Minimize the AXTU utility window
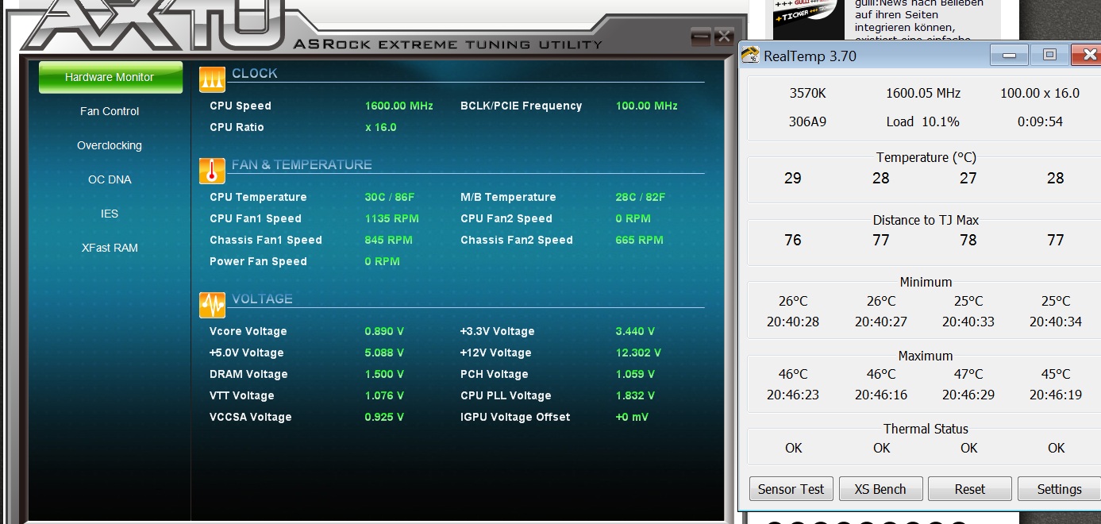 coord(700,37)
